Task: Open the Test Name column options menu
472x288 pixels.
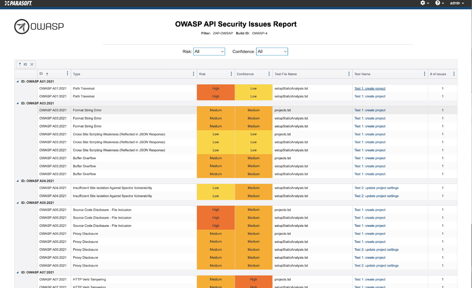Action: point(424,74)
